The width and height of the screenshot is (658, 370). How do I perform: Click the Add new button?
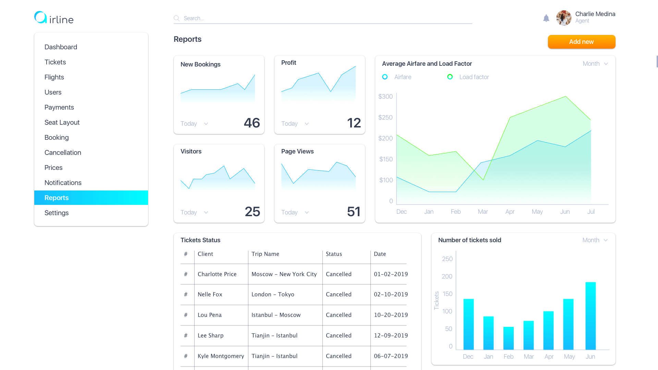tap(582, 42)
